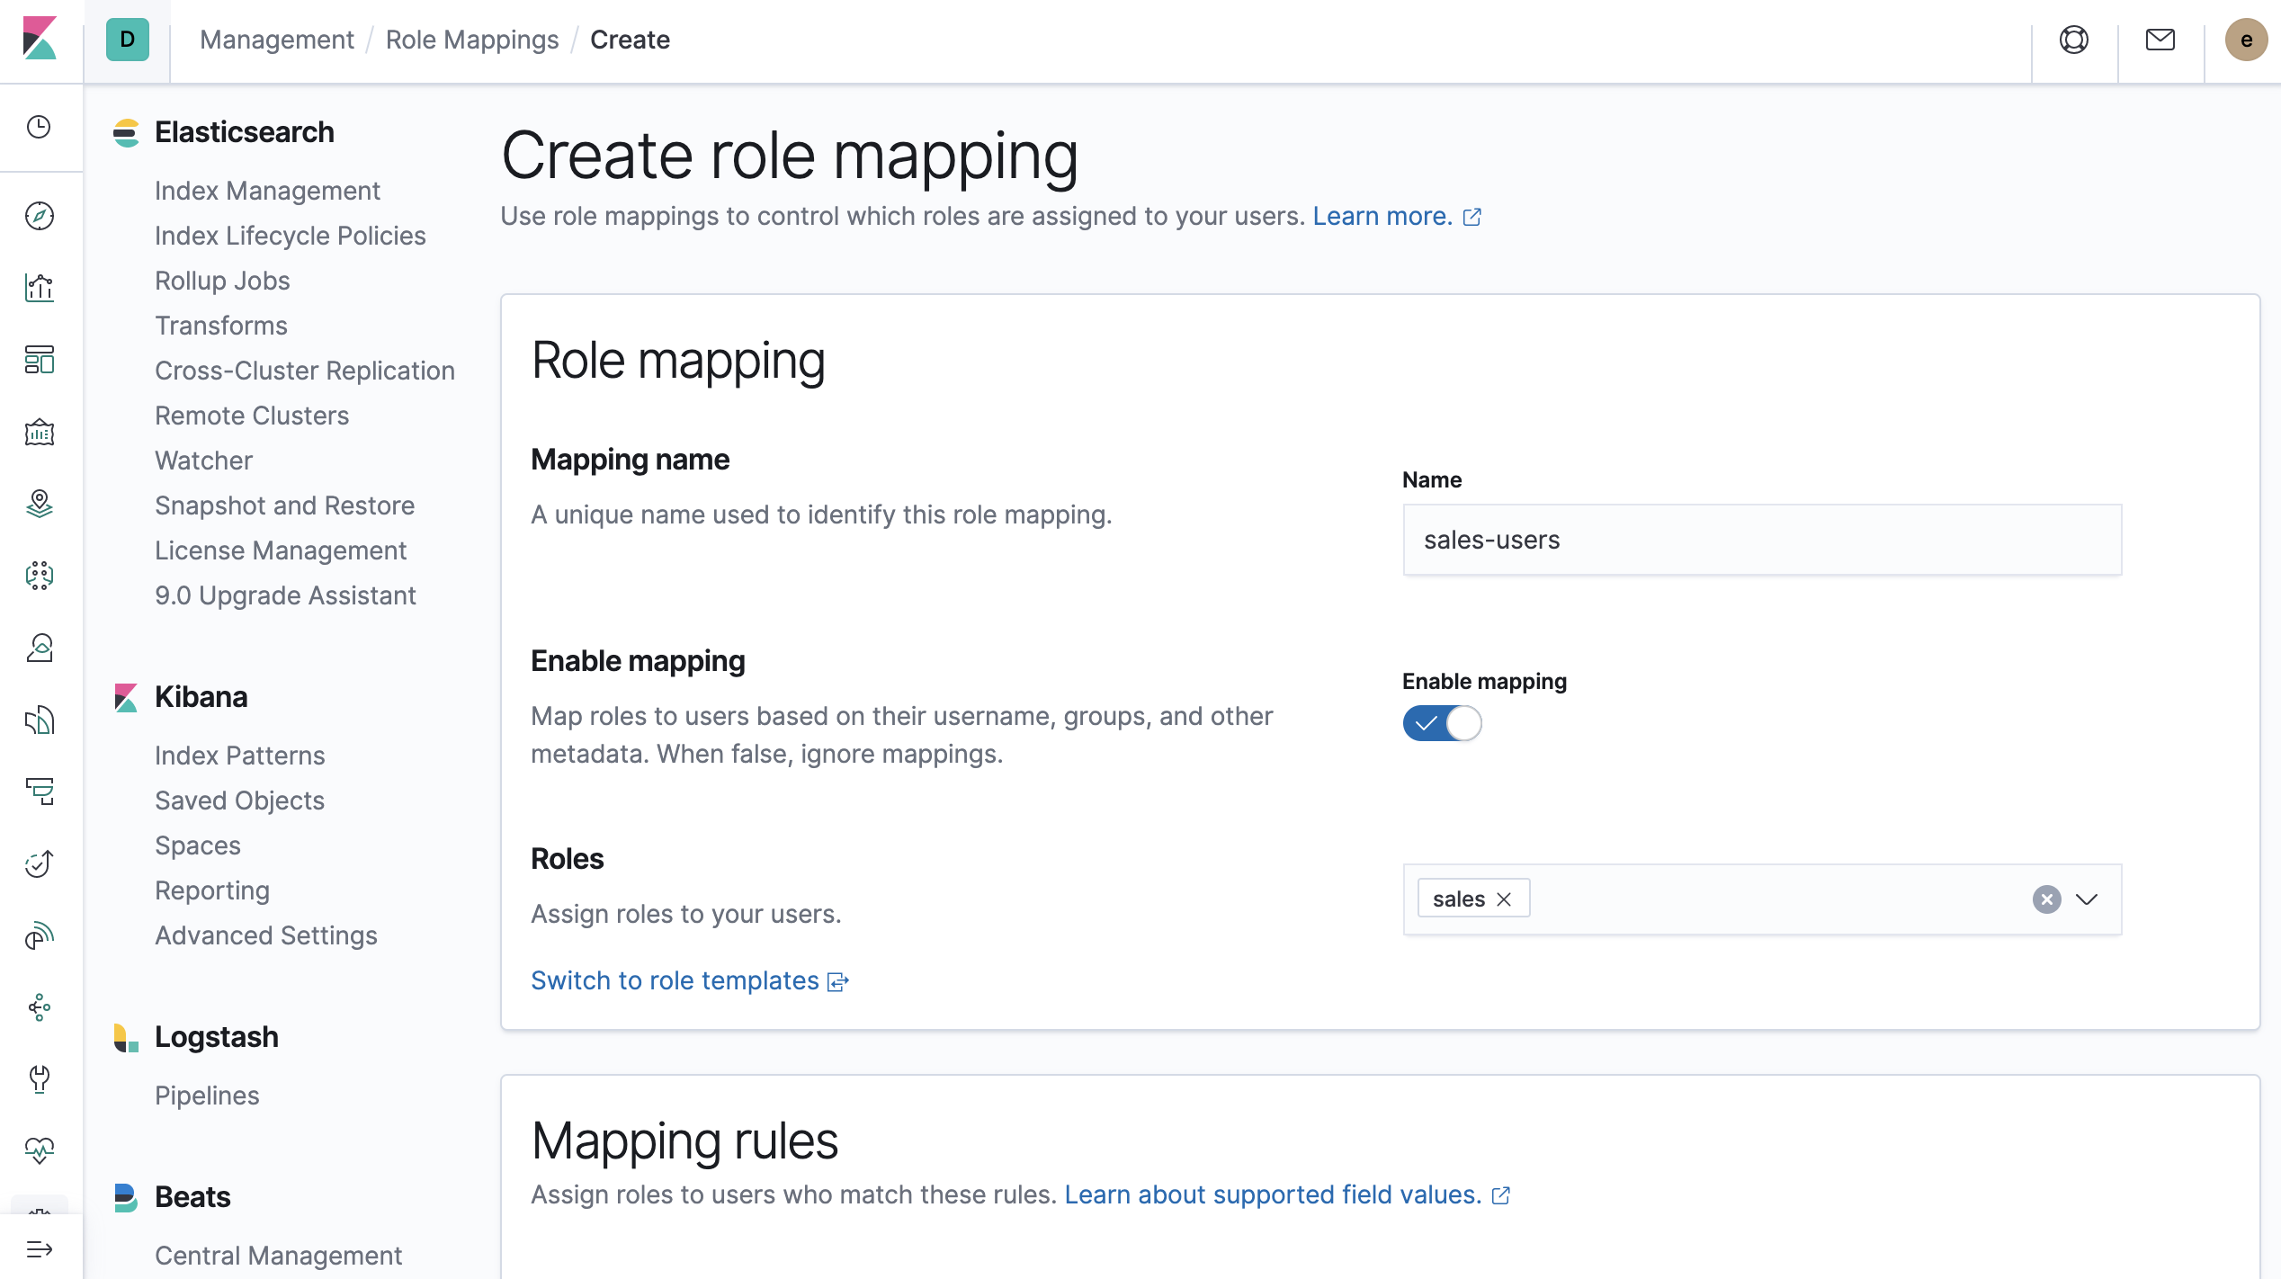The width and height of the screenshot is (2281, 1279).
Task: Open Dev Tools wrench icon
Action: pyautogui.click(x=40, y=1080)
